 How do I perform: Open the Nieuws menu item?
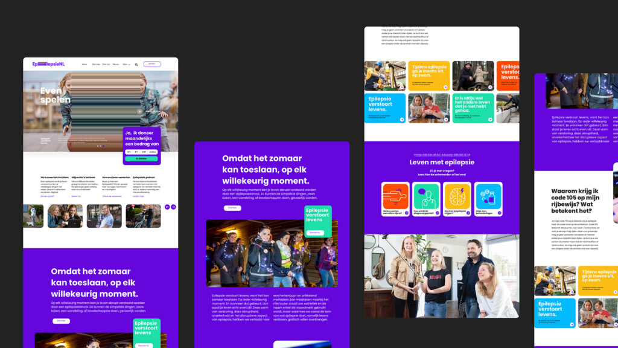click(115, 64)
